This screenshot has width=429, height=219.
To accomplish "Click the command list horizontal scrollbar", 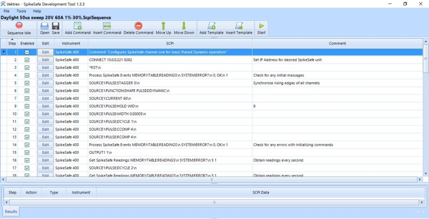I will pyautogui.click(x=211, y=179).
